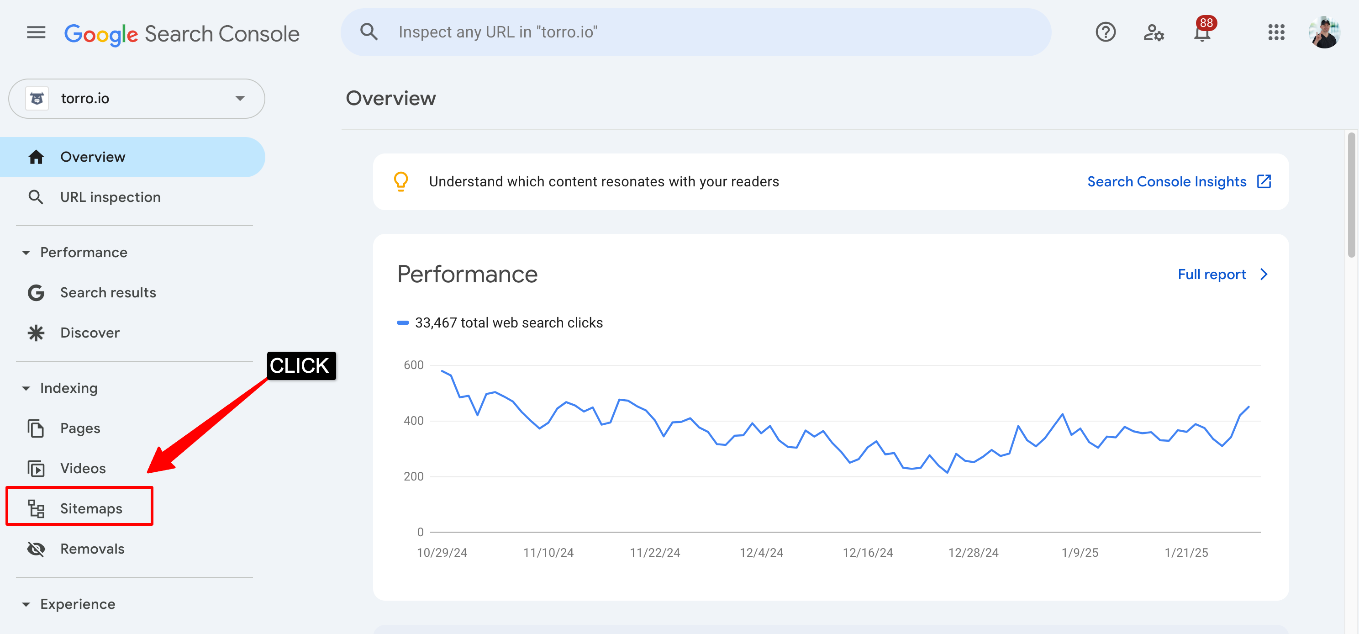Select the Pages indexing icon
The width and height of the screenshot is (1359, 634).
coord(35,428)
